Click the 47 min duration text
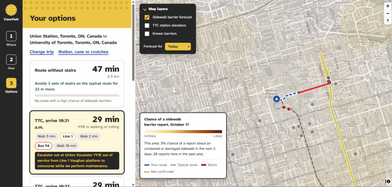 (x=106, y=69)
